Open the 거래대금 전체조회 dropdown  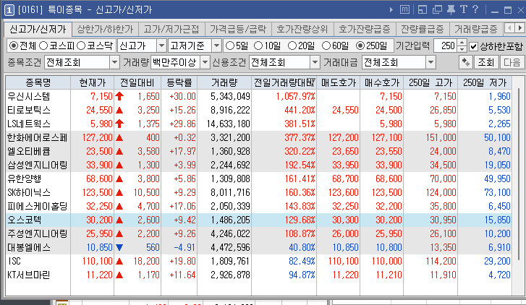pos(430,62)
